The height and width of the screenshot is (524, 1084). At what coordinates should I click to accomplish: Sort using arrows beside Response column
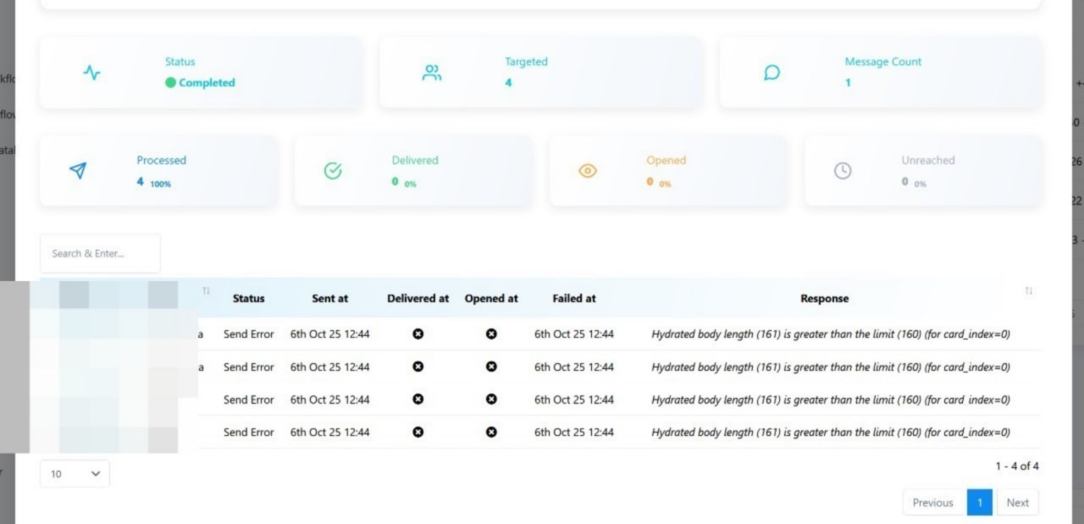[1028, 291]
